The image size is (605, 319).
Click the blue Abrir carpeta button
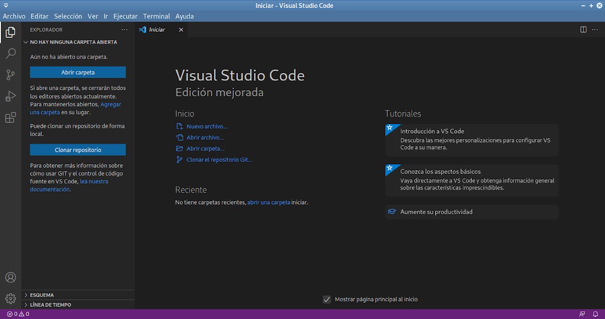coord(78,73)
